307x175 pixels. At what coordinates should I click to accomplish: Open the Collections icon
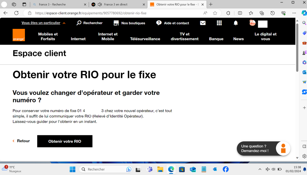coord(262,13)
